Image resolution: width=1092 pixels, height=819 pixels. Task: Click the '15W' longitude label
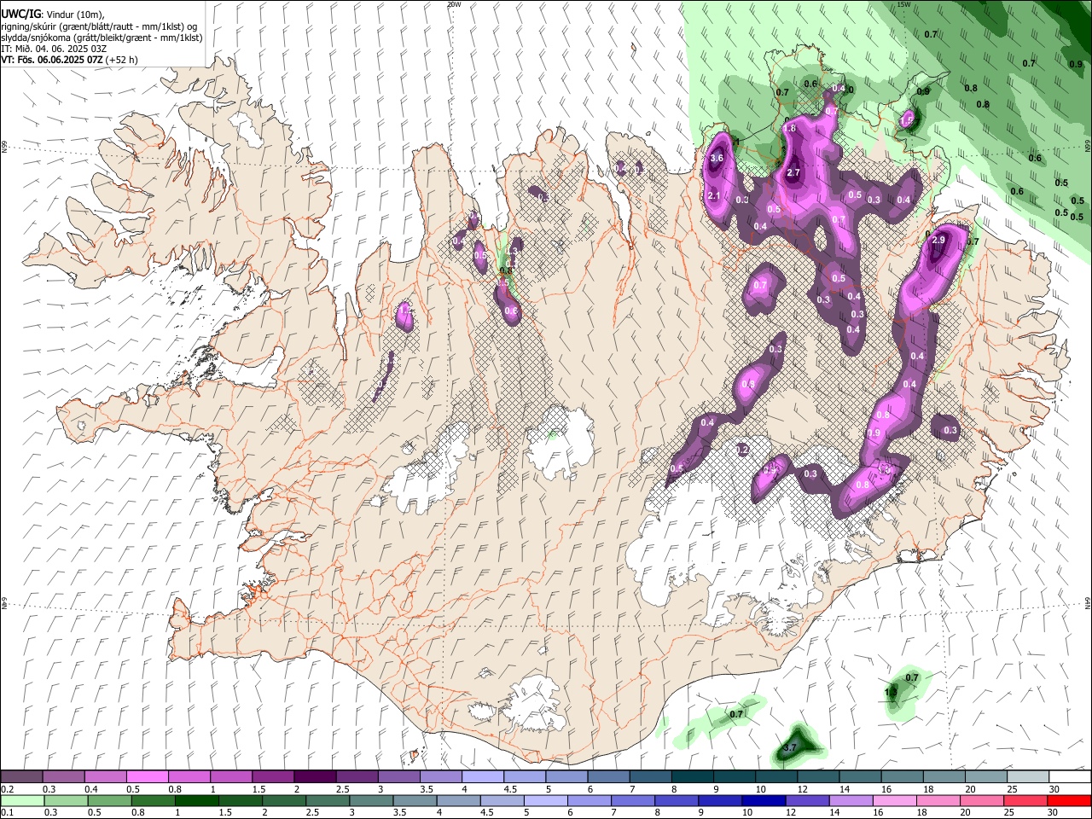click(903, 4)
